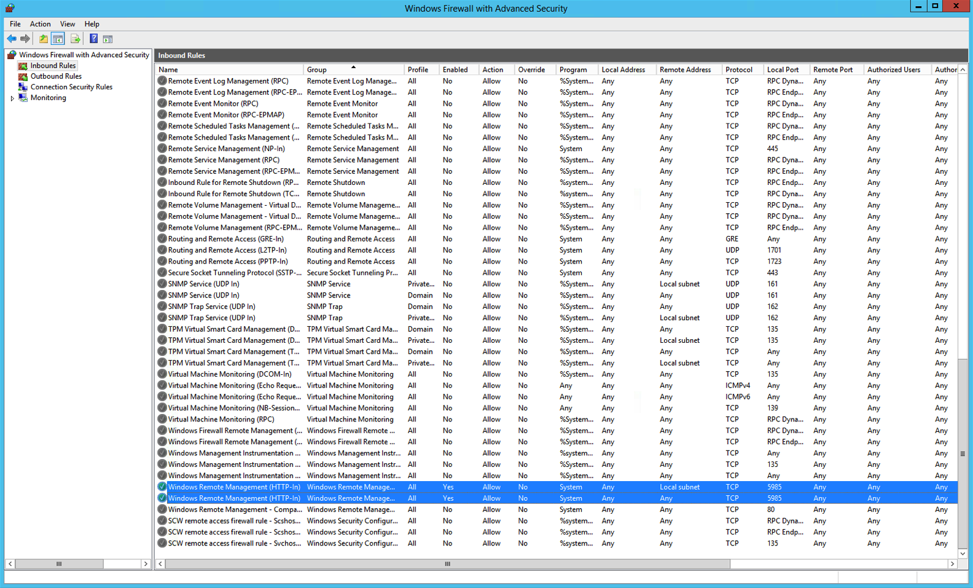The width and height of the screenshot is (973, 588).
Task: Click the Outbound Rules brick wall icon
Action: 23,76
